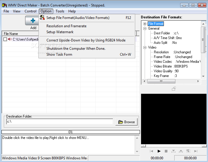Image resolution: width=208 pixels, height=162 pixels.
Task: Expand the File Format tree node
Action: click(145, 24)
